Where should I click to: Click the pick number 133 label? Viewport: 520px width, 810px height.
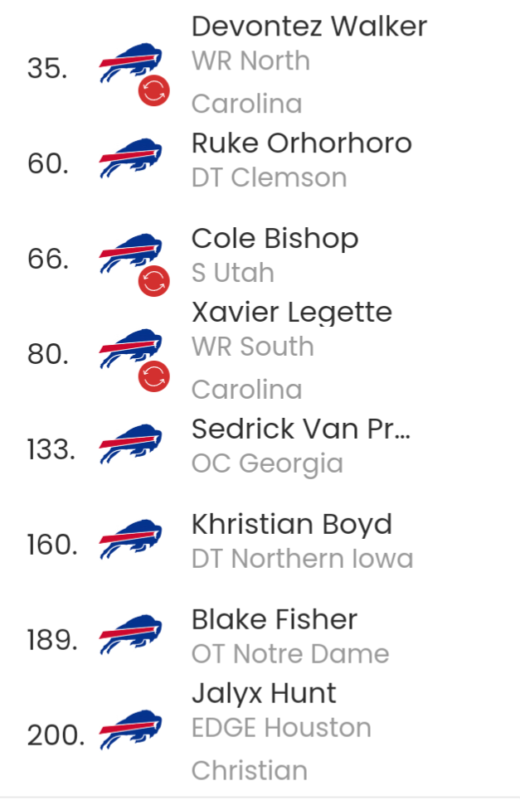pyautogui.click(x=51, y=449)
